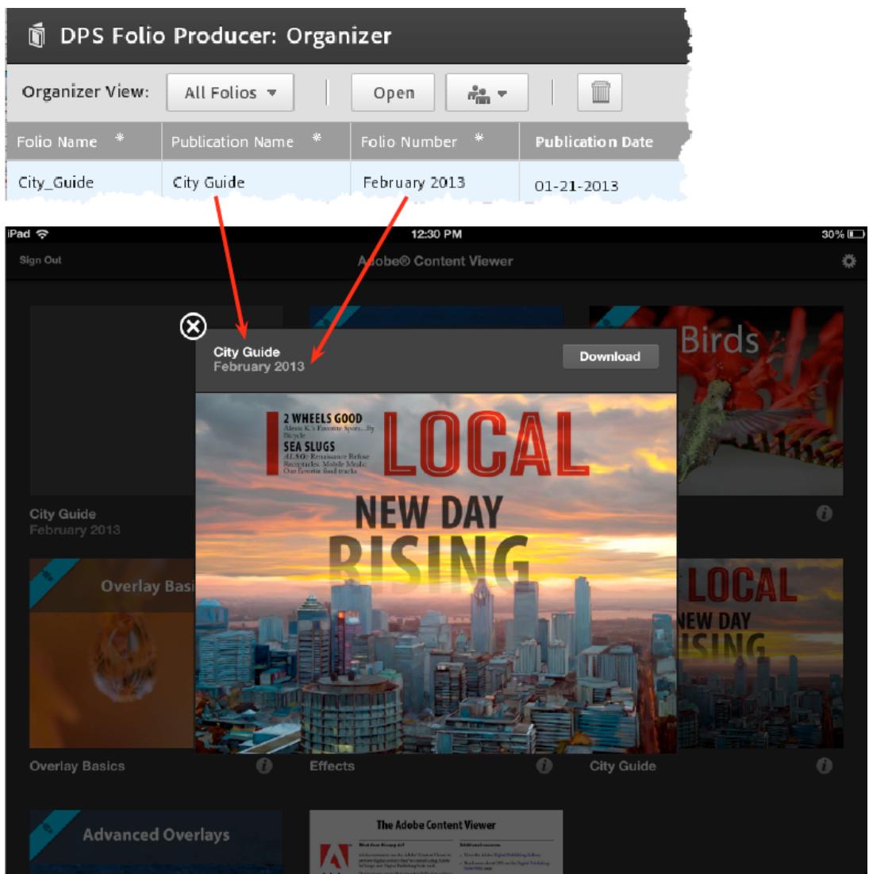Screen dimensions: 869x874
Task: Tap the info icon beside bottom City Guide
Action: 824,765
